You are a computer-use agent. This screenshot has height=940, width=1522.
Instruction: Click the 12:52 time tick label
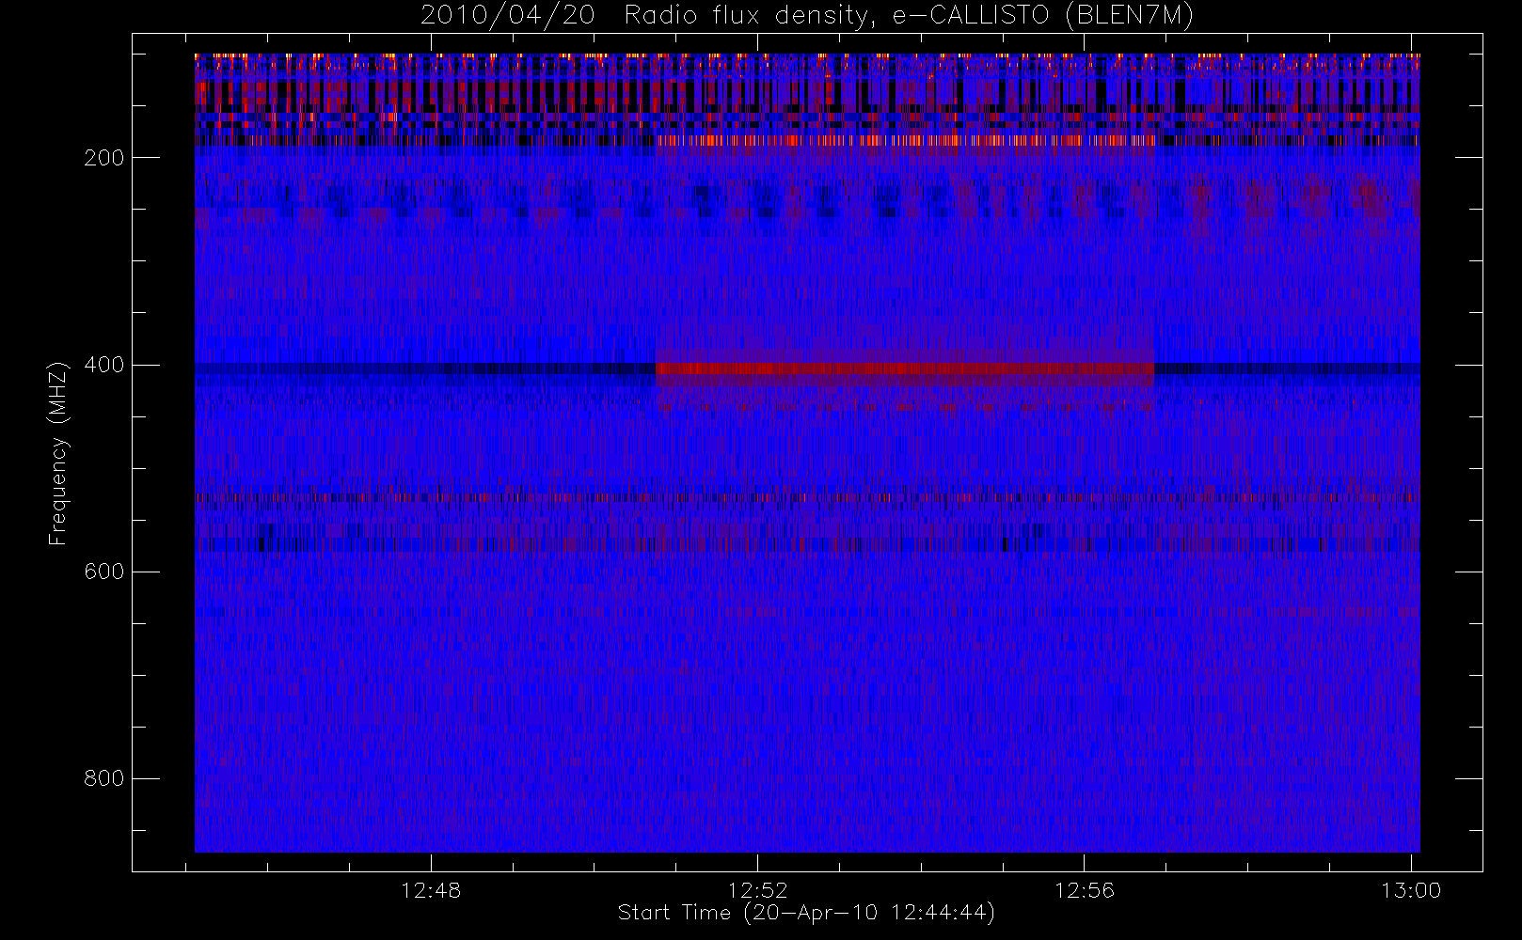coord(757,890)
